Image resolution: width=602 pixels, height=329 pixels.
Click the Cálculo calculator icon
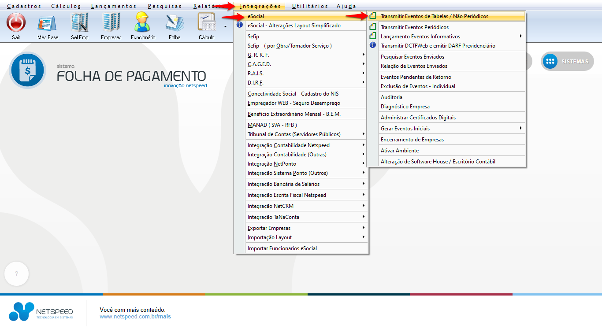click(x=206, y=22)
